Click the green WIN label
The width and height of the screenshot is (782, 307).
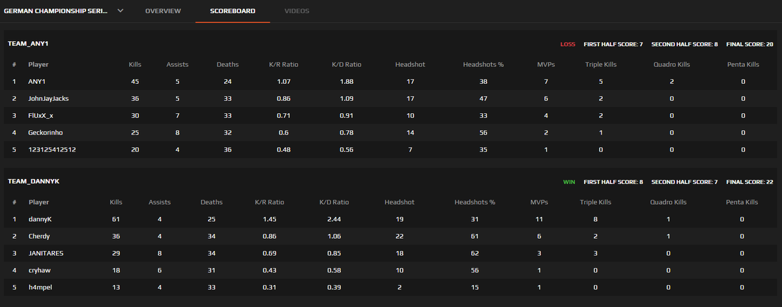[570, 182]
